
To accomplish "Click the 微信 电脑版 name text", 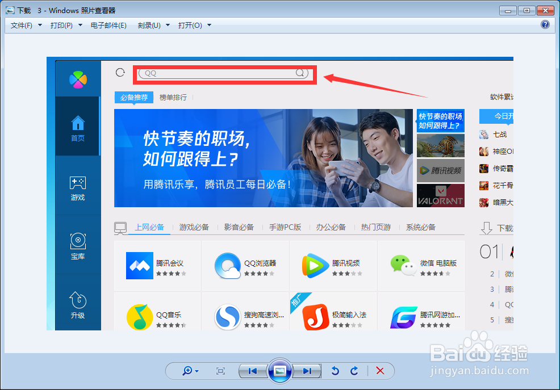I will [438, 263].
